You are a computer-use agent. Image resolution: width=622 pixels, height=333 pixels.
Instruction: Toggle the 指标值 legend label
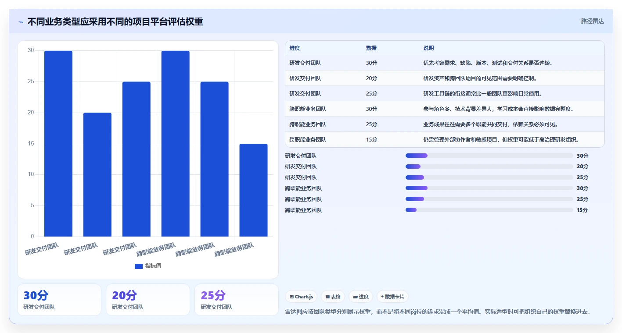(x=153, y=266)
